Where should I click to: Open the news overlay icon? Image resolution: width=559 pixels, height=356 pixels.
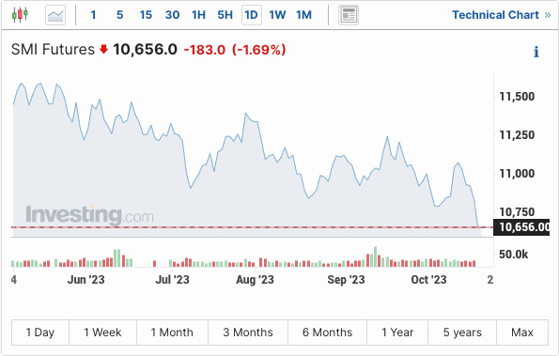349,15
